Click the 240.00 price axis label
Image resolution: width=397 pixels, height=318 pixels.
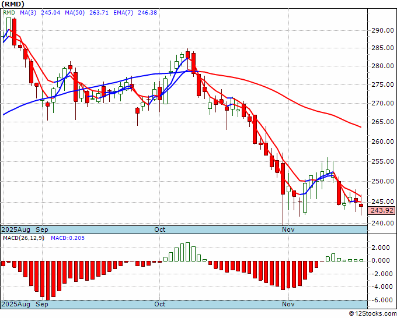(x=382, y=223)
